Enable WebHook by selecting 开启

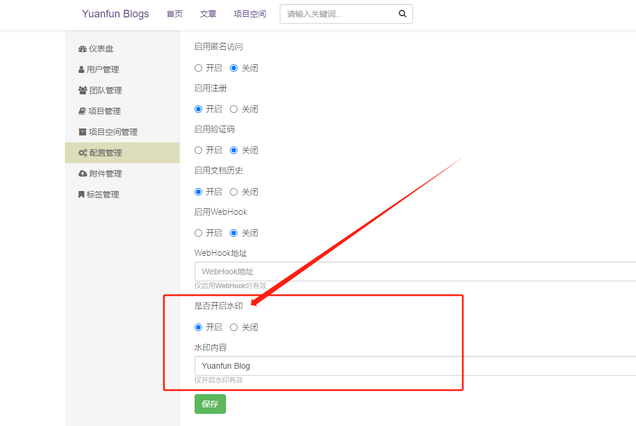pos(199,233)
